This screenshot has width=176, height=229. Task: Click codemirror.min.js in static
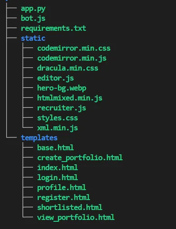72,58
